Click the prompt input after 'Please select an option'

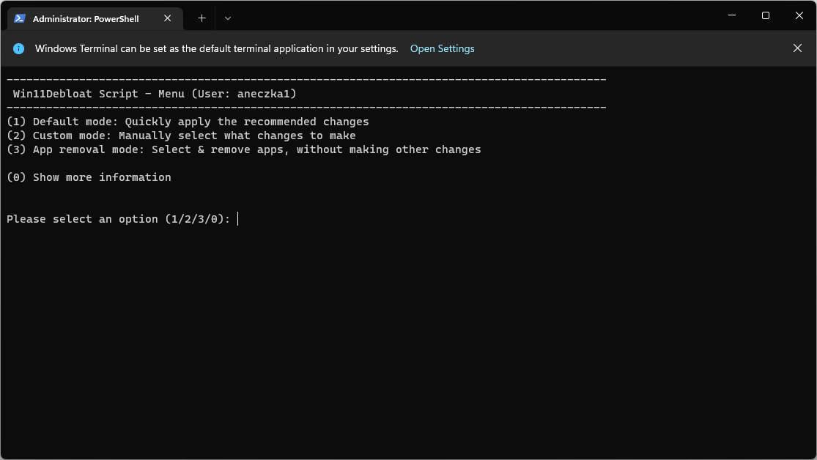(x=238, y=219)
